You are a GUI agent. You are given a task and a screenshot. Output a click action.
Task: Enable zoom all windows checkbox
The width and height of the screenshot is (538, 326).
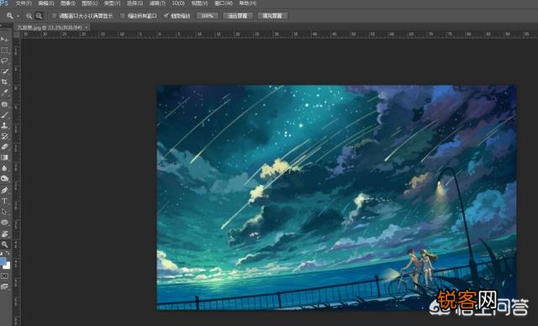coord(123,16)
